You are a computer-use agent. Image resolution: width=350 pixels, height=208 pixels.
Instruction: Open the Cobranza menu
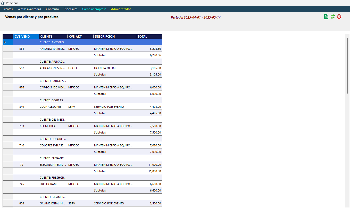(52, 9)
